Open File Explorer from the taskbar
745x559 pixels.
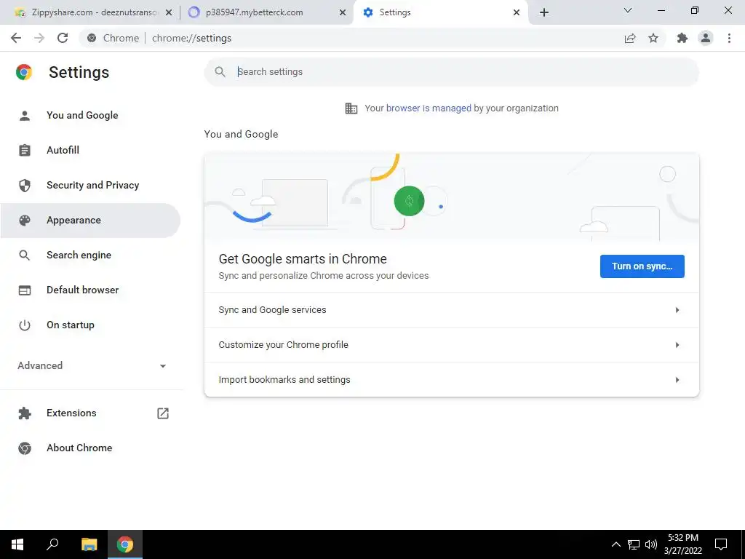(x=89, y=544)
